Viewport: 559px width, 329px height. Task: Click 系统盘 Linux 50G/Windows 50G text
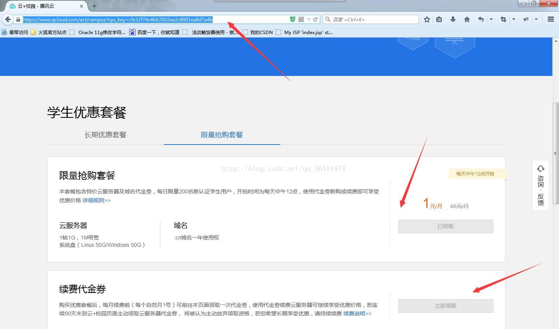click(x=102, y=245)
